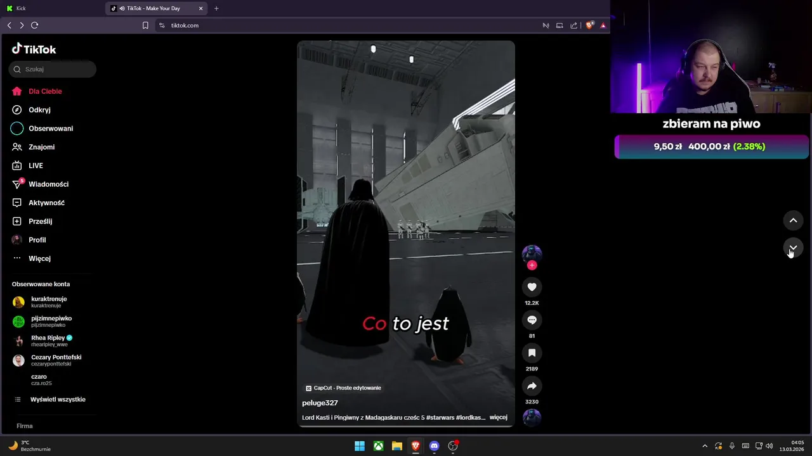
Task: Click CapCut Proste edytowanie tag
Action: tap(343, 388)
